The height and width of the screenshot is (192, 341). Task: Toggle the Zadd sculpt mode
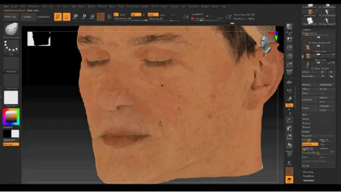click(x=153, y=14)
